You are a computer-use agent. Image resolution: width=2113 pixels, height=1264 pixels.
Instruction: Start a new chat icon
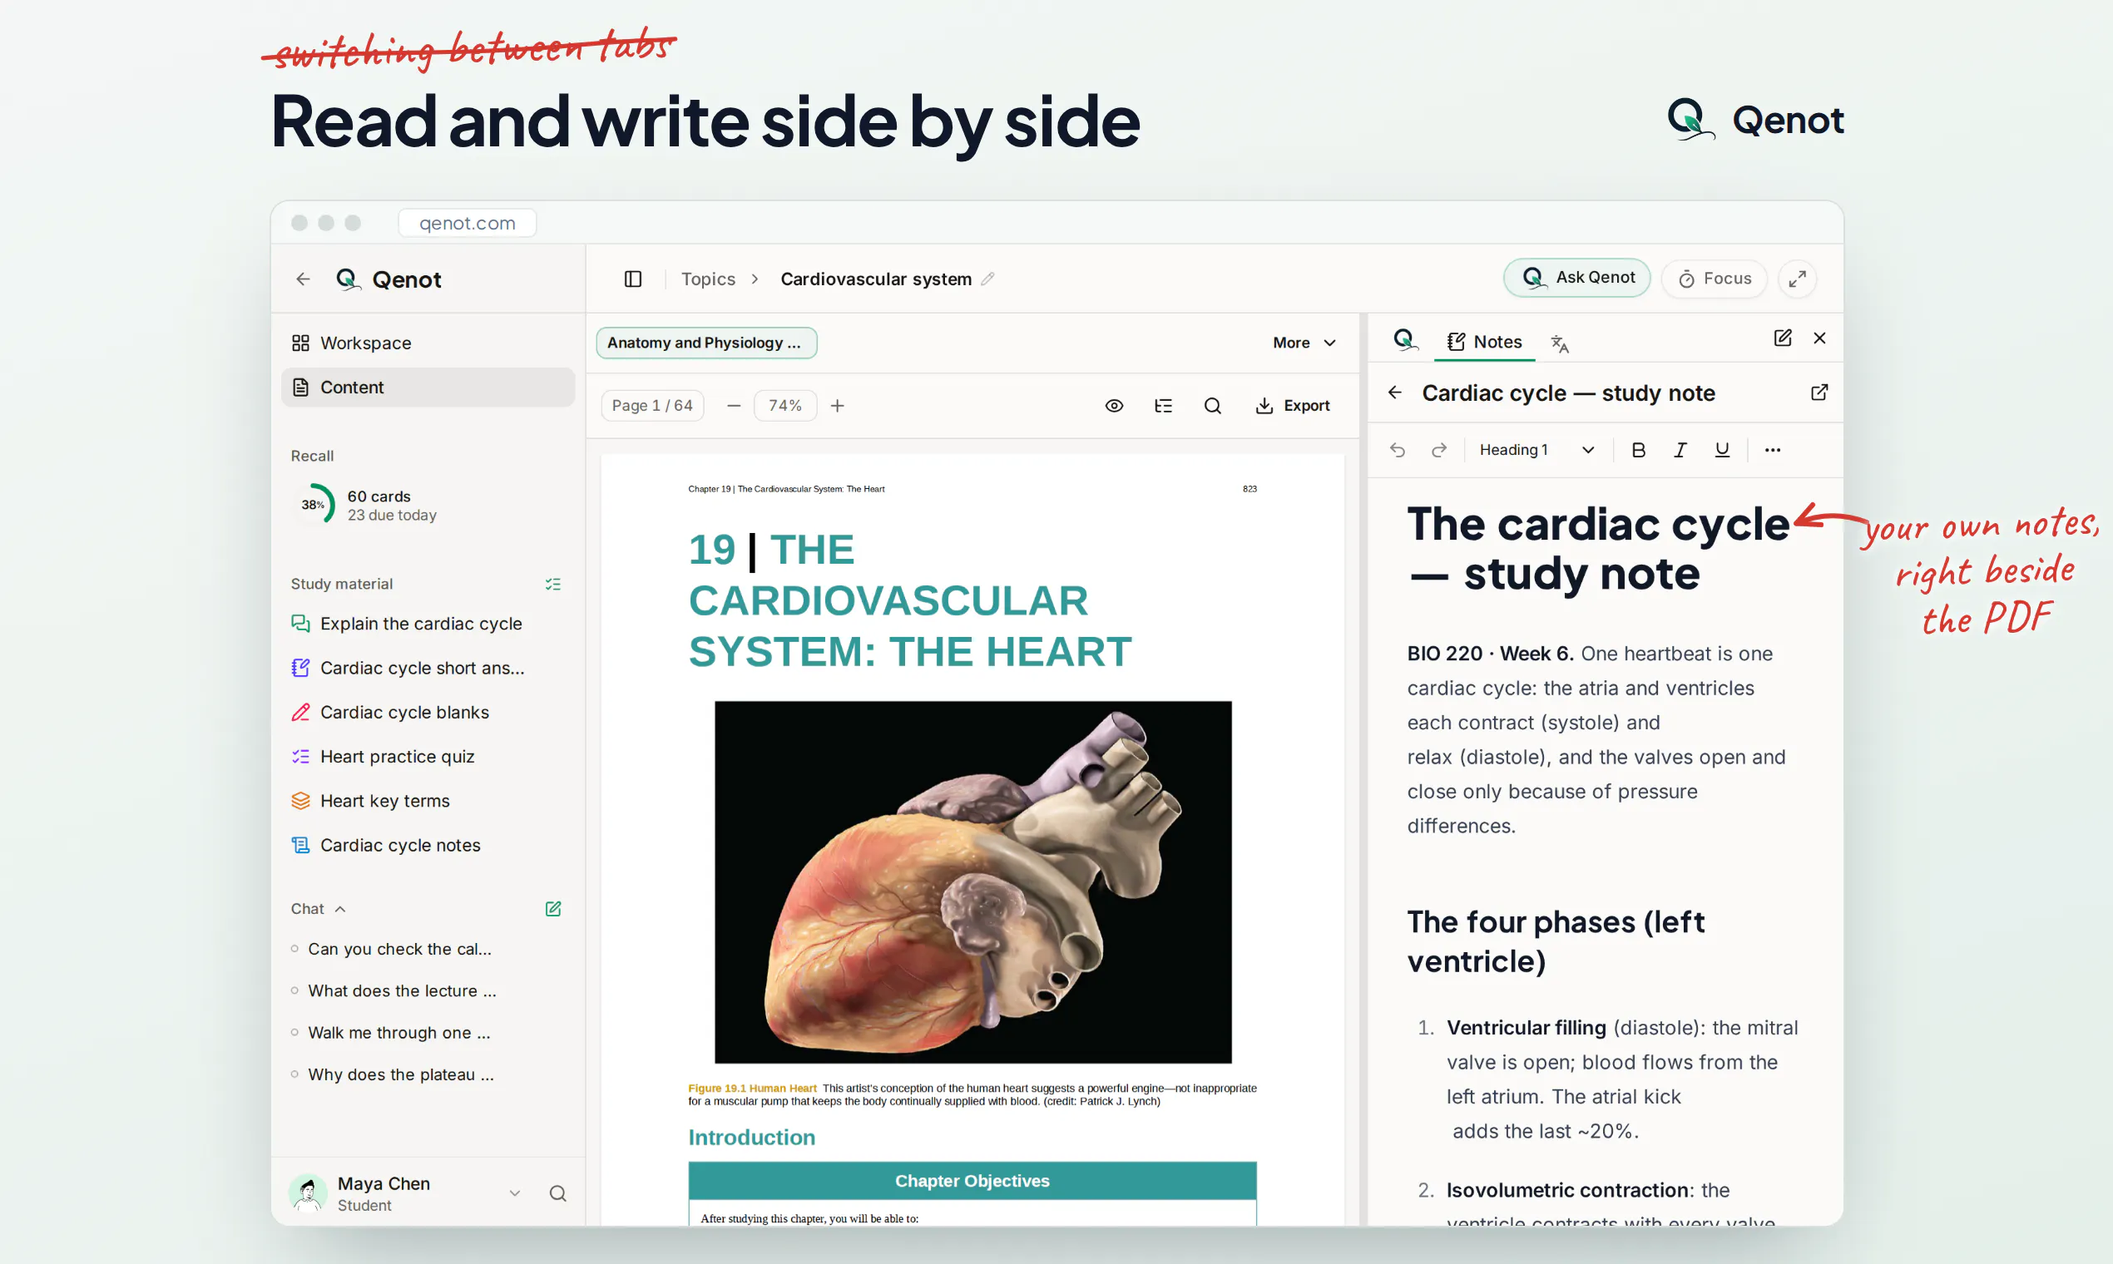[553, 909]
